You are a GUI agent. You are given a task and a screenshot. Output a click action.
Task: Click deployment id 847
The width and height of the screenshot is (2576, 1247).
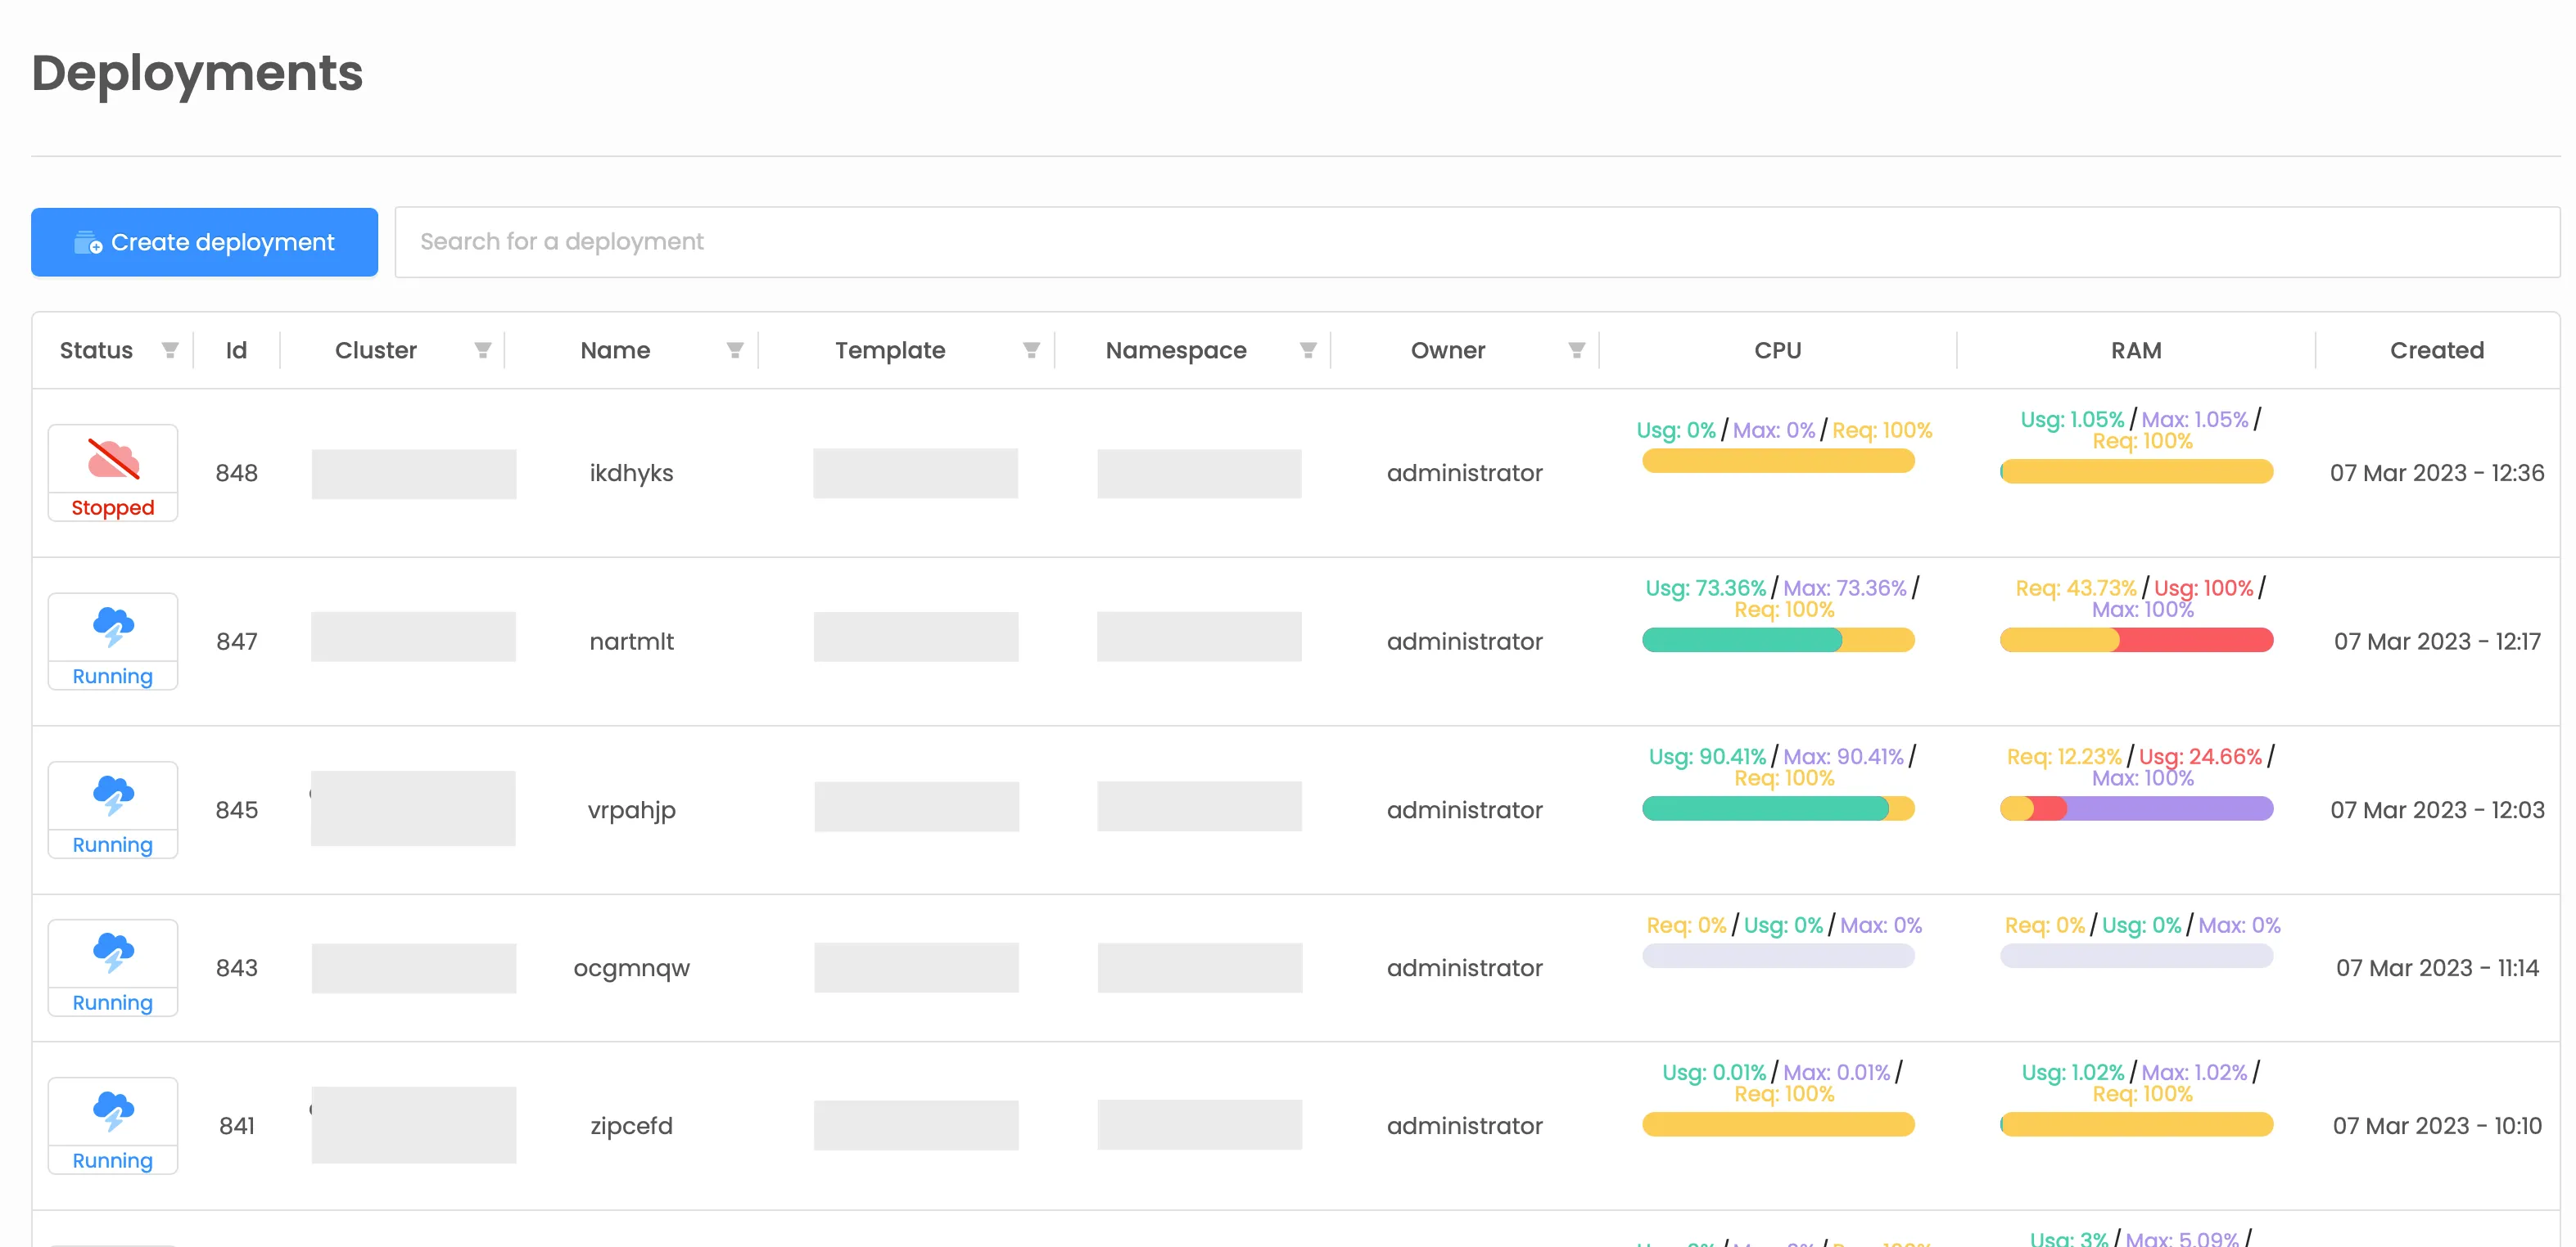pyautogui.click(x=237, y=642)
